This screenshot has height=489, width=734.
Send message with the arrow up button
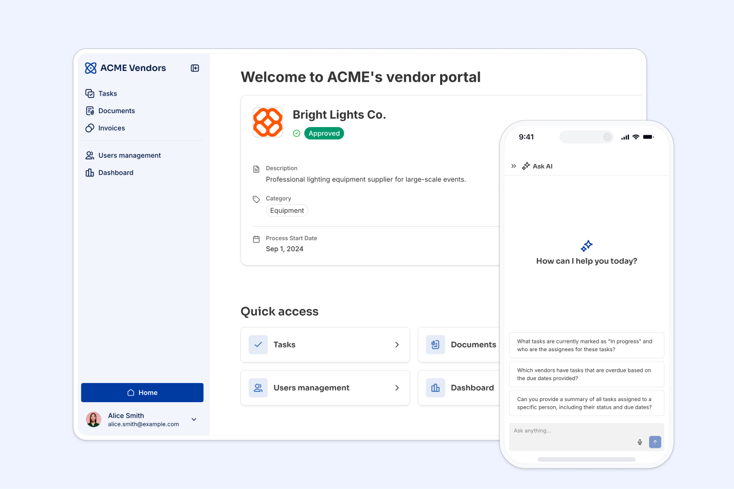pos(655,442)
